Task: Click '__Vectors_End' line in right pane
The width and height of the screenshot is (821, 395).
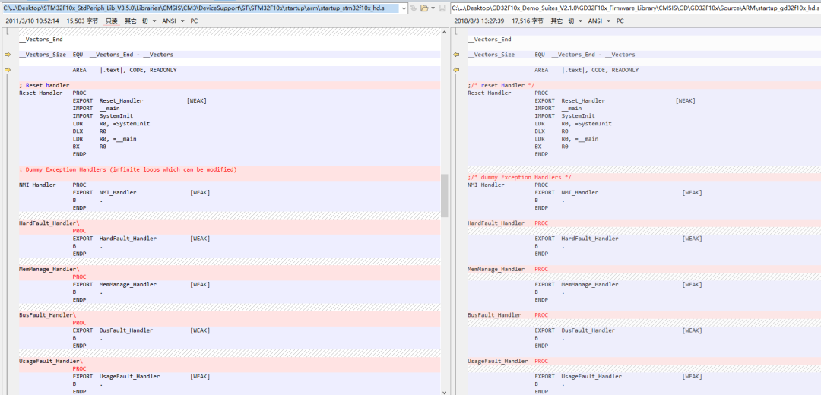Action: pos(490,39)
